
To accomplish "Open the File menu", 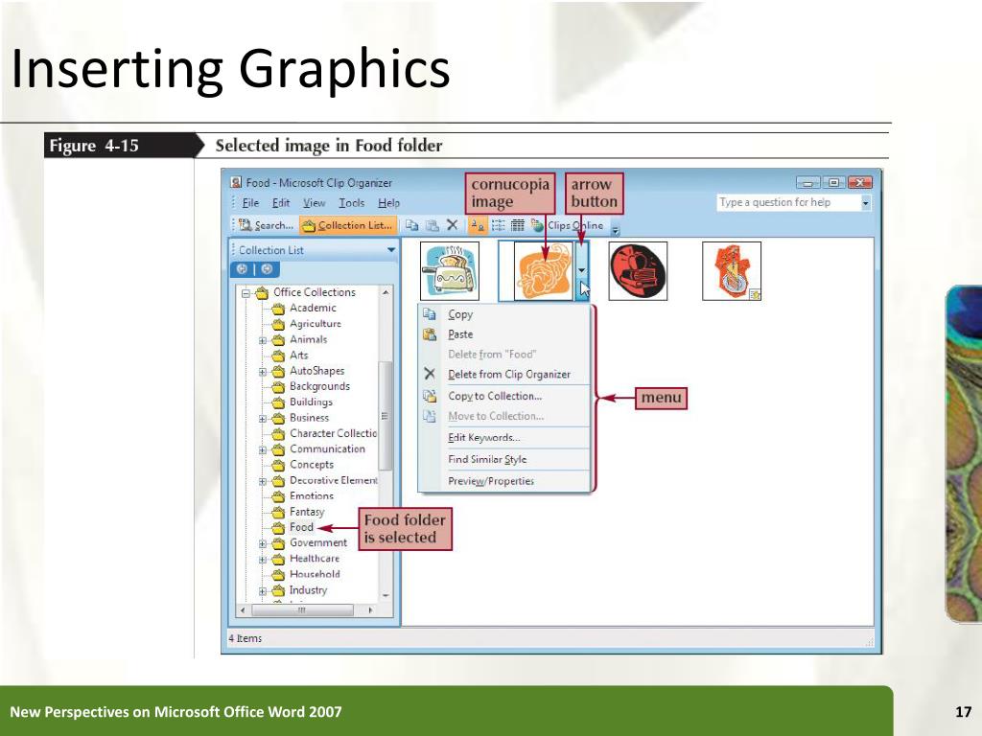I will coord(250,203).
